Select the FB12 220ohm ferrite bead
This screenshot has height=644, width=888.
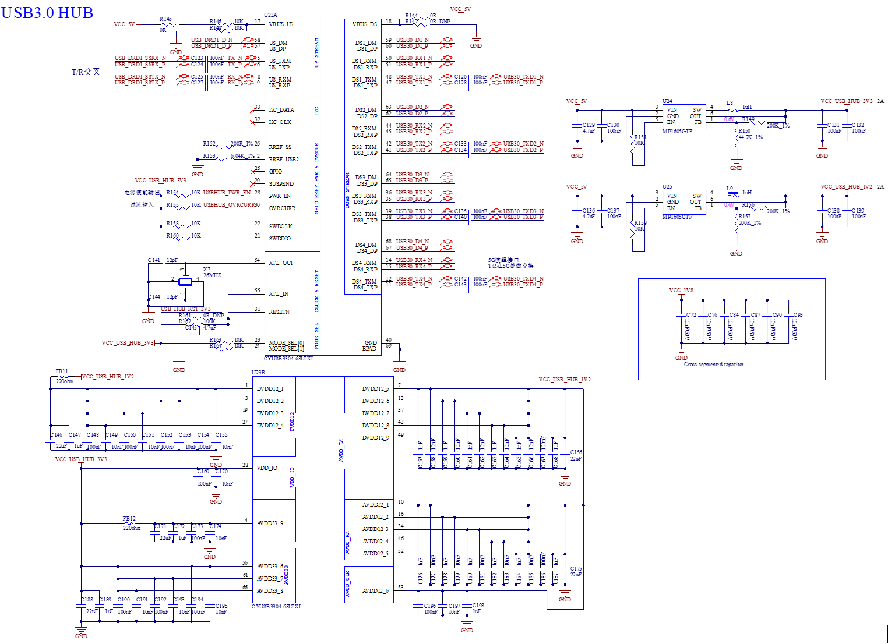coord(131,523)
